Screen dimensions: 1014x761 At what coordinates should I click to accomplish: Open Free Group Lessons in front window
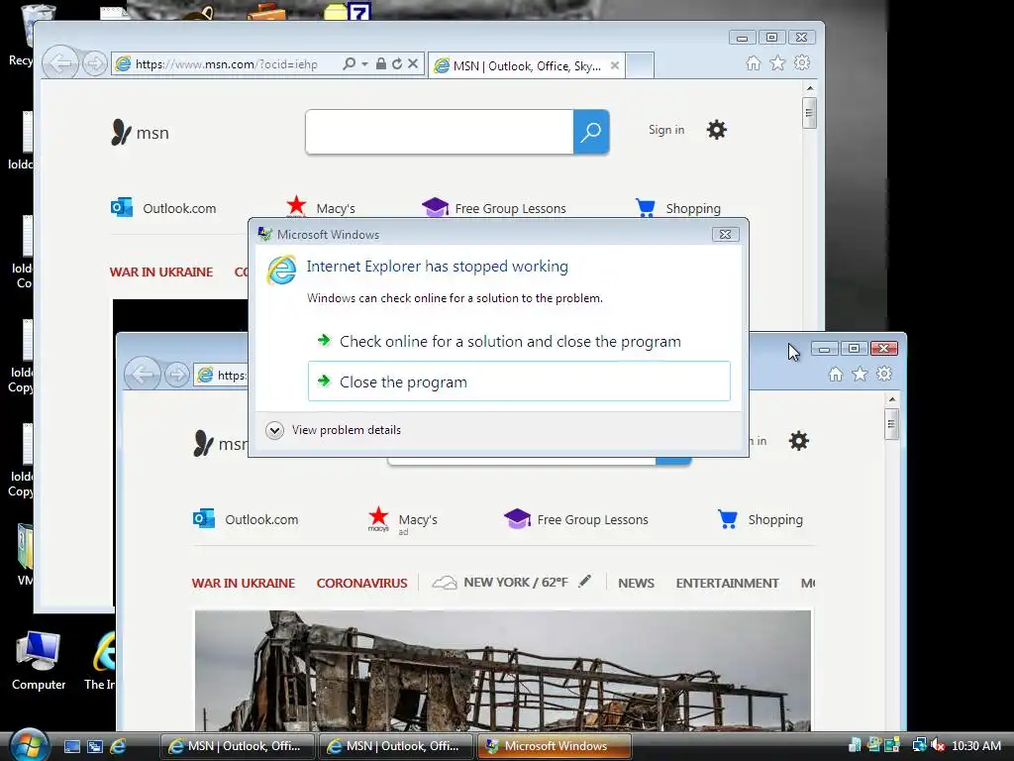(x=576, y=519)
